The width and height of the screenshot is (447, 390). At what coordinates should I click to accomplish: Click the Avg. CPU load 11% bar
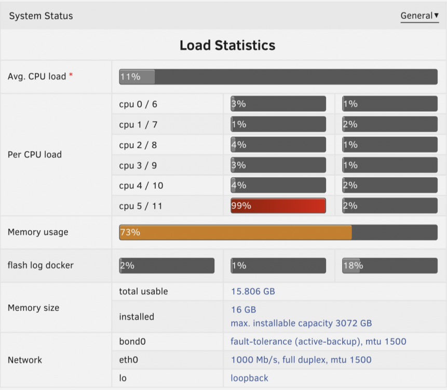point(278,76)
